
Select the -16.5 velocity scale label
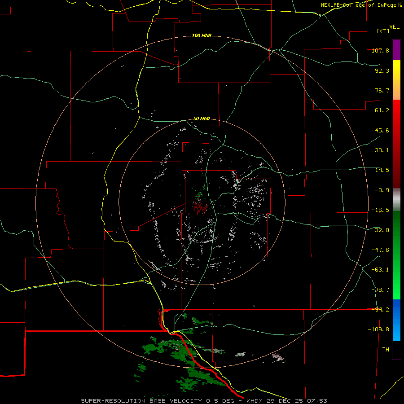tap(380, 210)
